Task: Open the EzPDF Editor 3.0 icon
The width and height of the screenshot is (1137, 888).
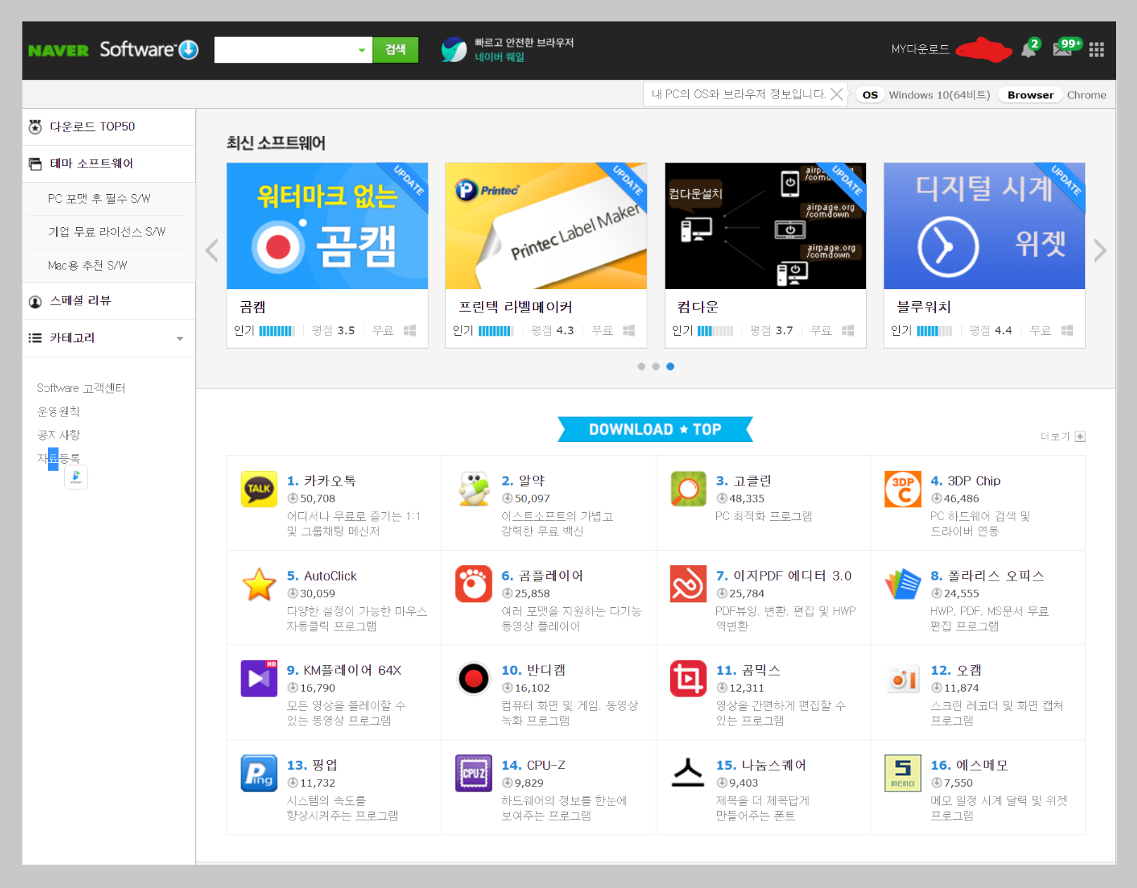Action: pos(688,584)
